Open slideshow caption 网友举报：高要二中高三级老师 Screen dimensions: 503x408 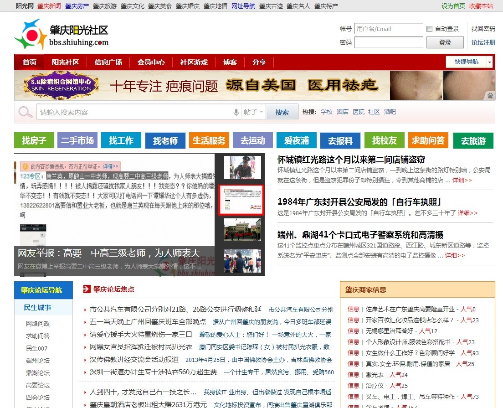pos(109,253)
